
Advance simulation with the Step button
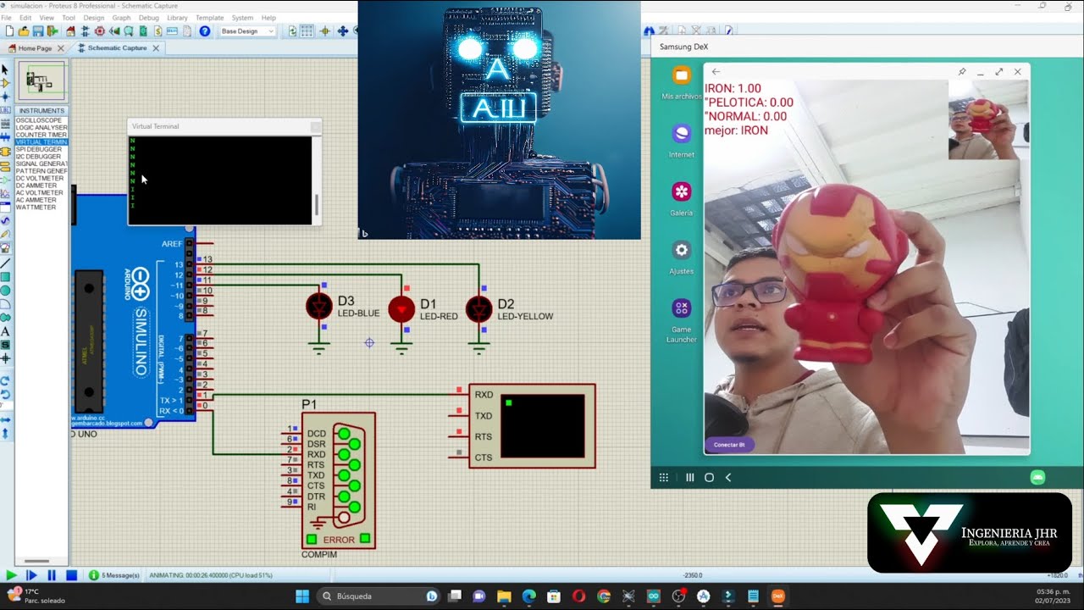click(31, 575)
